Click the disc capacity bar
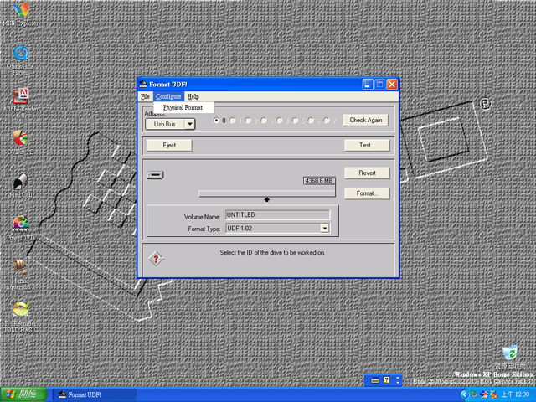Image resolution: width=536 pixels, height=402 pixels. point(266,193)
